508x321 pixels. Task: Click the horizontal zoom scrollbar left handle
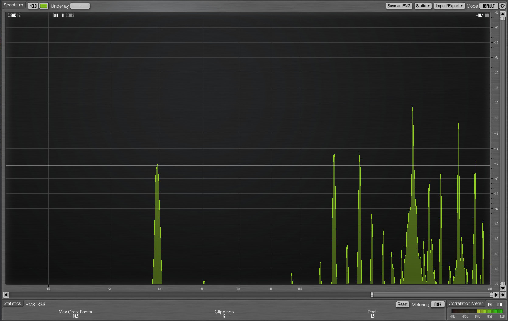coord(372,295)
